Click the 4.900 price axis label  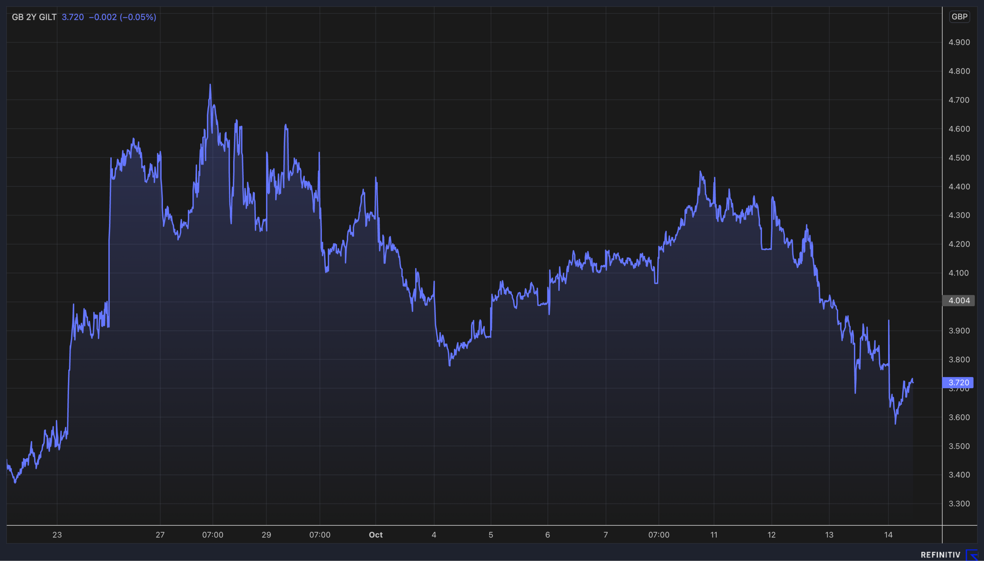959,42
